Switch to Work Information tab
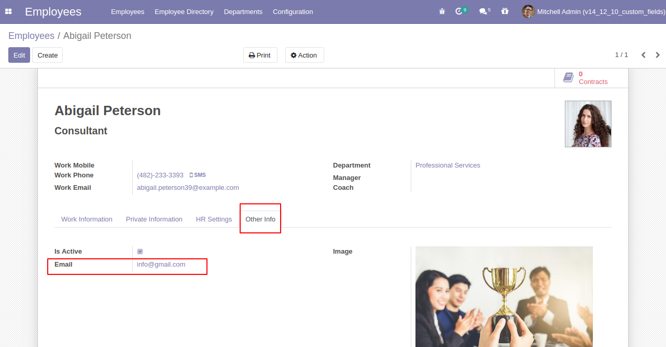 (x=87, y=219)
